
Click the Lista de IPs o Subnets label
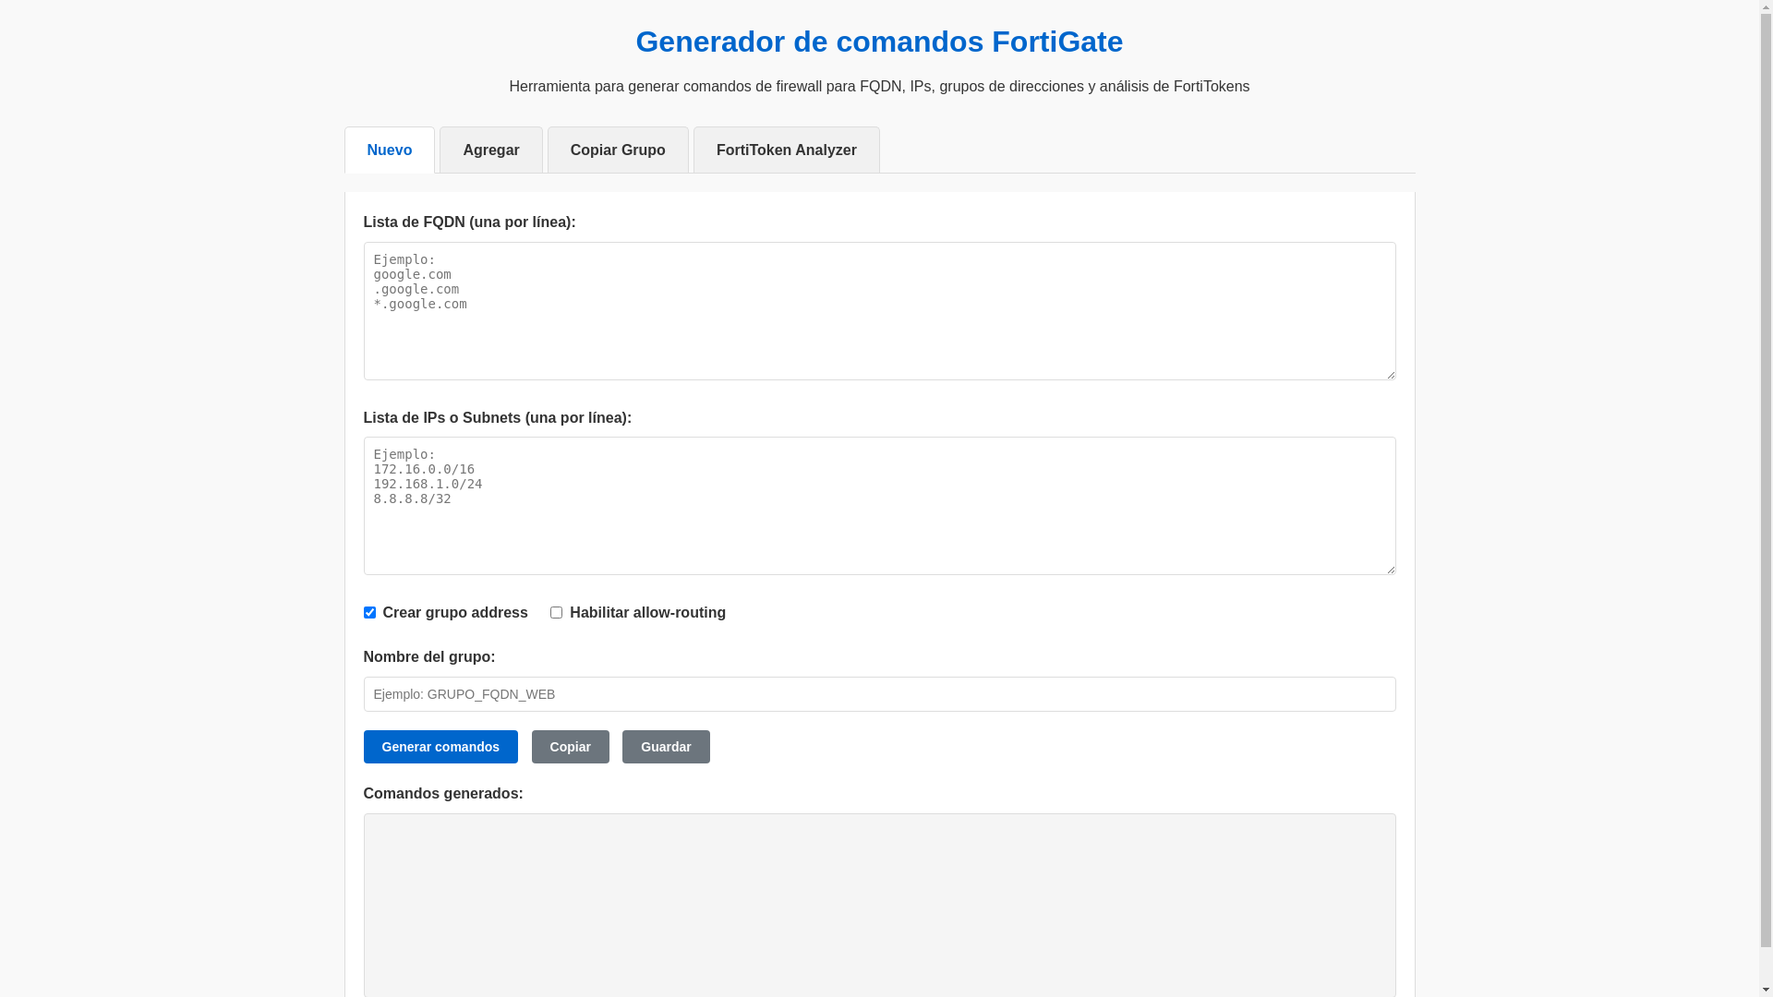coord(497,418)
